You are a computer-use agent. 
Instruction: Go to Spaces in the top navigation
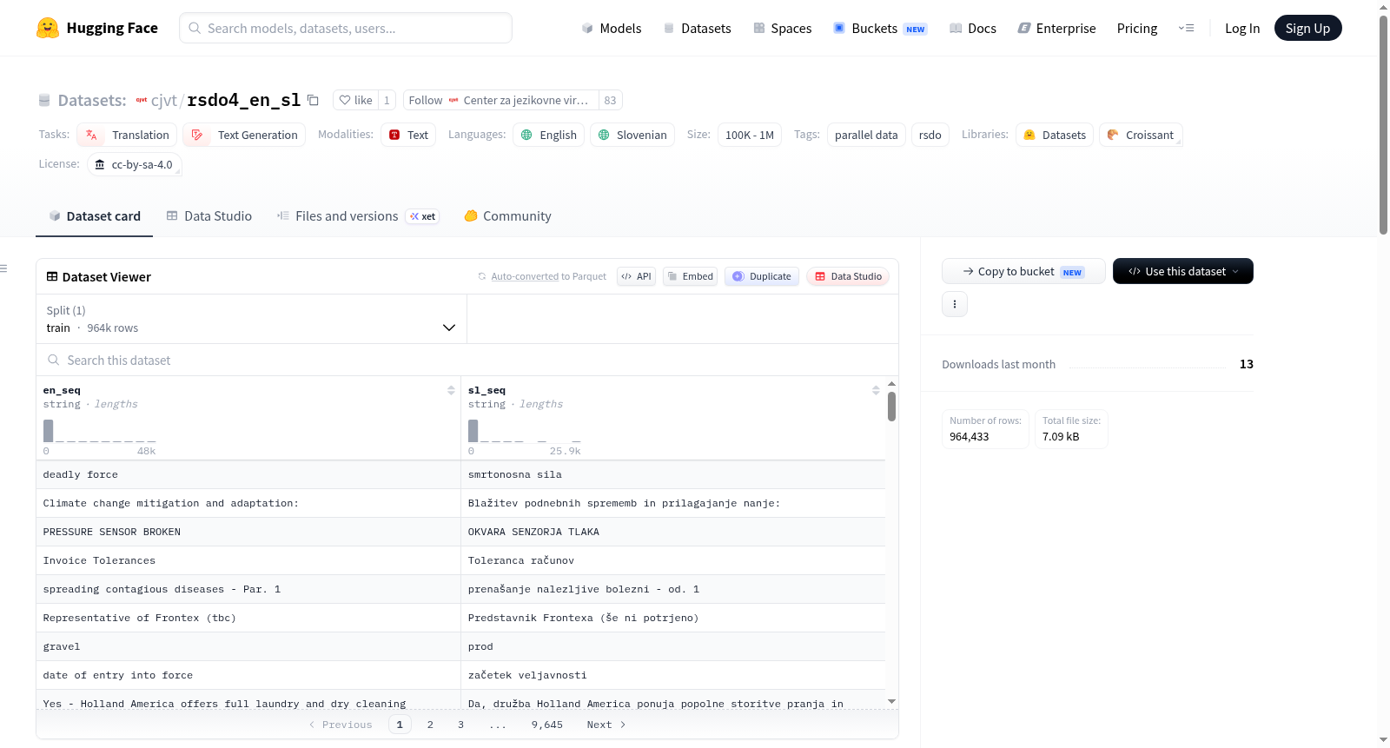coord(782,28)
